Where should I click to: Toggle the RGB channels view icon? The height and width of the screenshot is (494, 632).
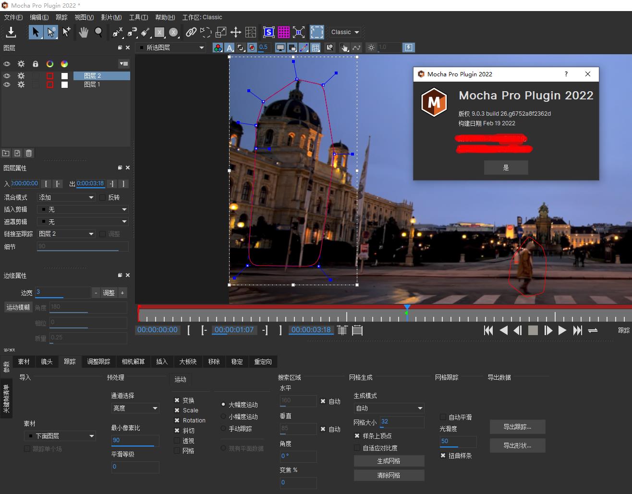[x=218, y=48]
